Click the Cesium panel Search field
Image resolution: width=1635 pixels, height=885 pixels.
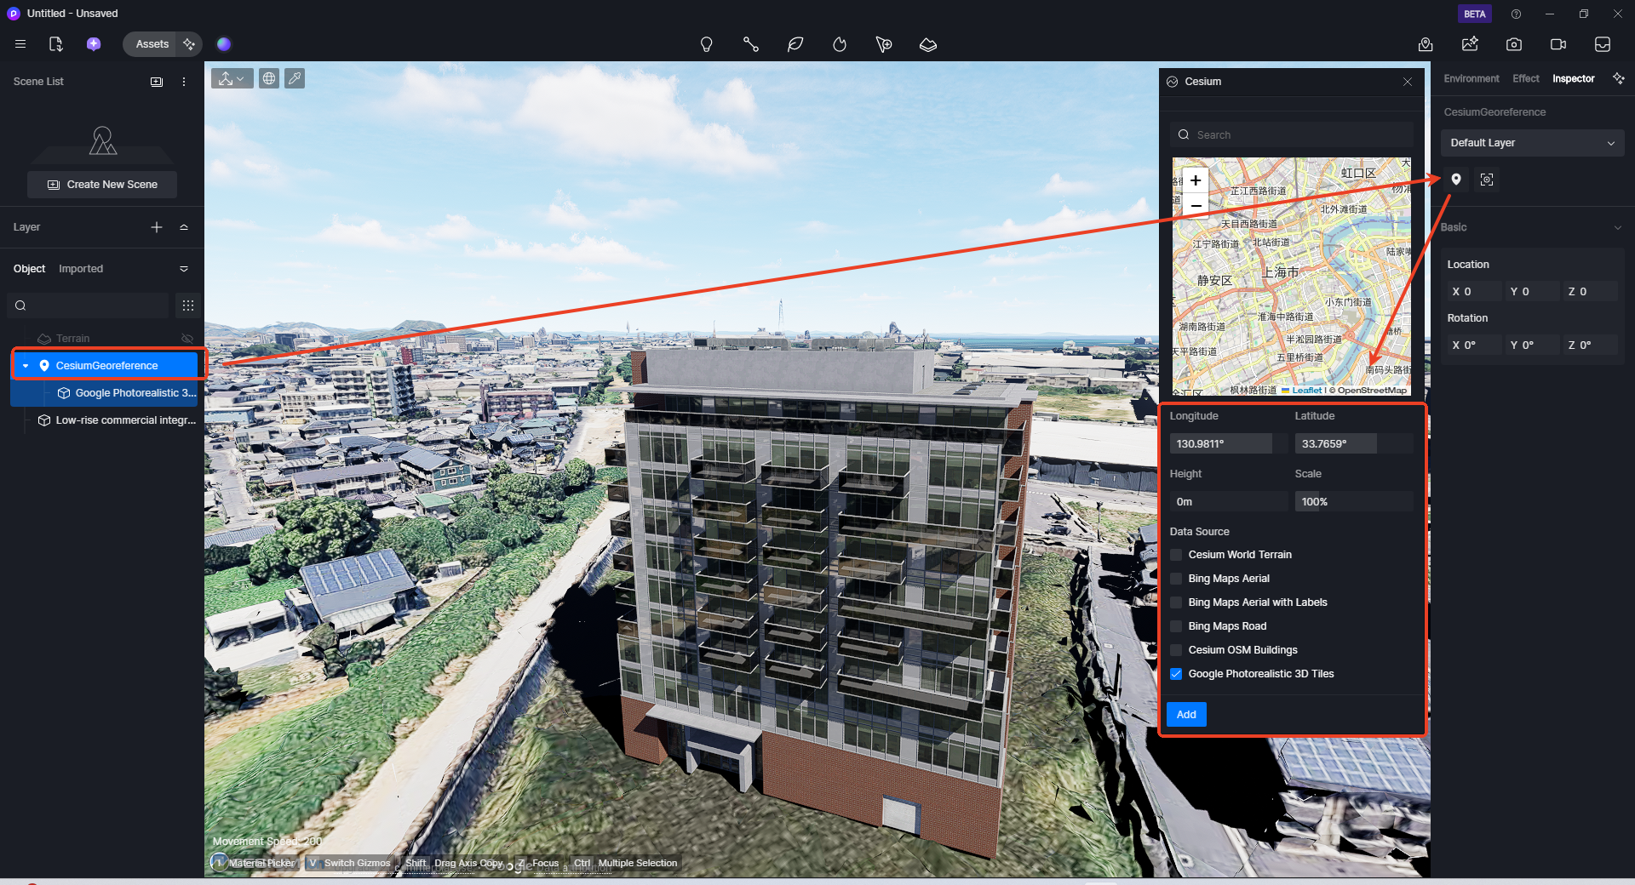[1292, 134]
